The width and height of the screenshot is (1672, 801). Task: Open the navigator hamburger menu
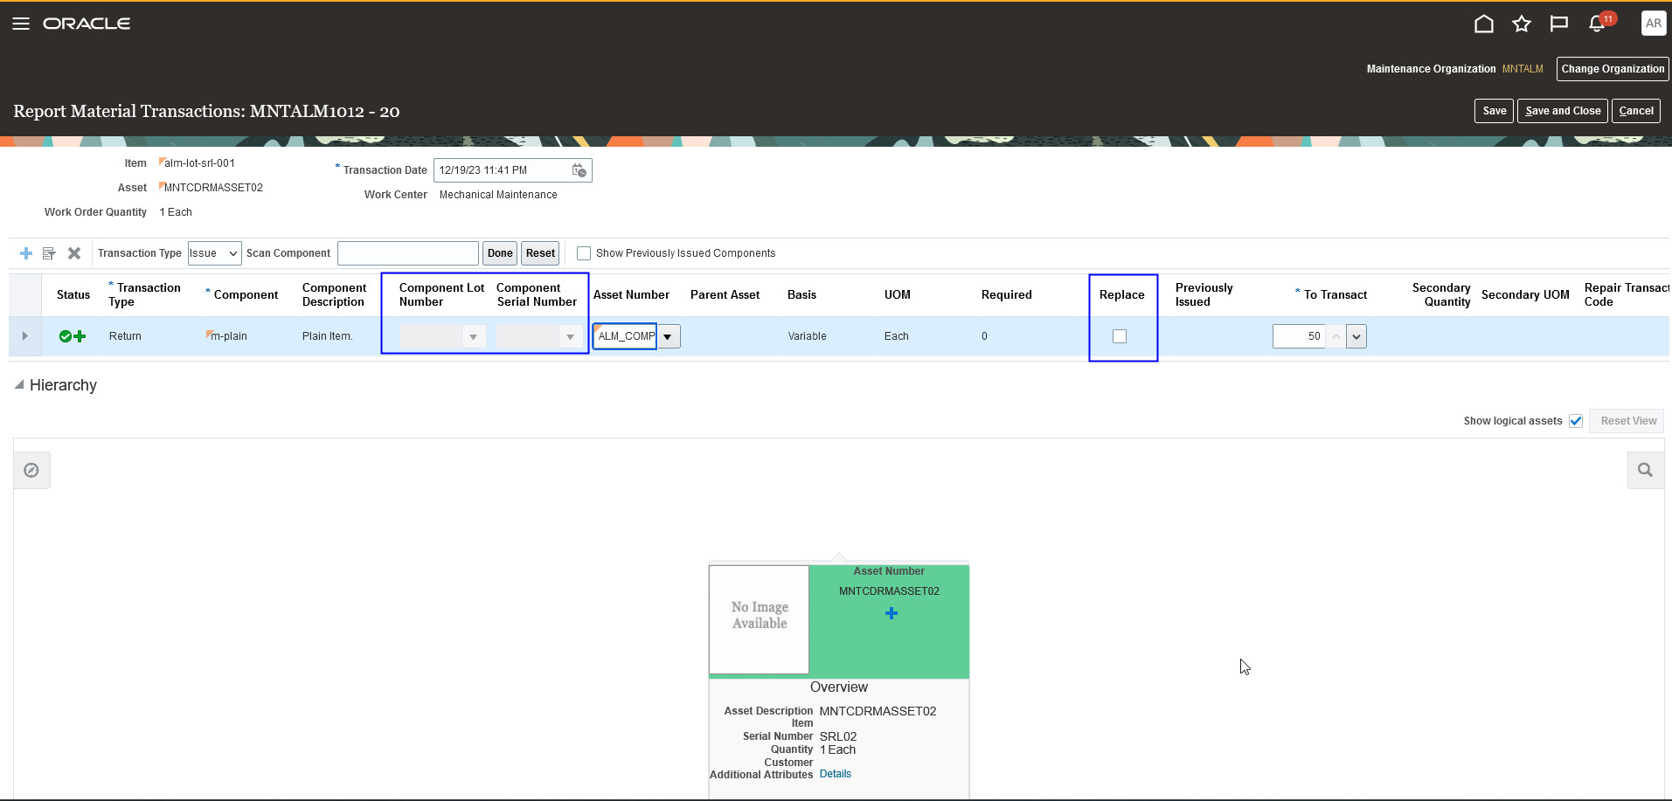(21, 24)
